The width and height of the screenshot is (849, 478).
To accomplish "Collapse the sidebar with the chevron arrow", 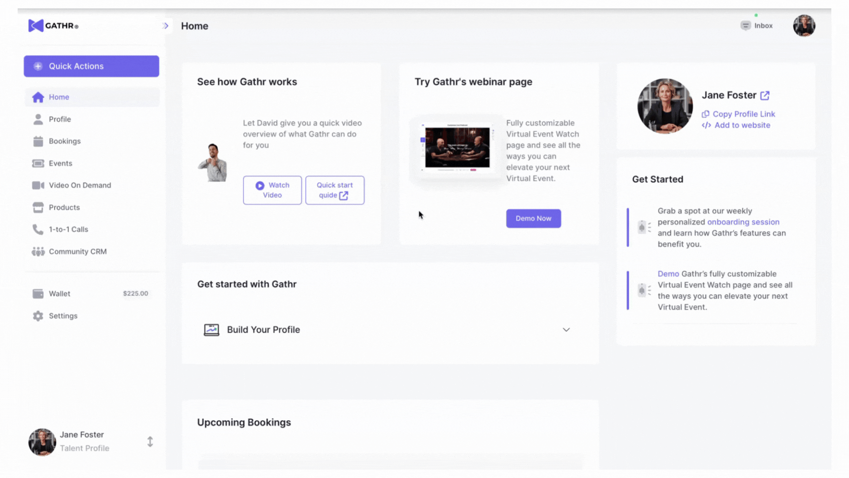I will click(166, 26).
